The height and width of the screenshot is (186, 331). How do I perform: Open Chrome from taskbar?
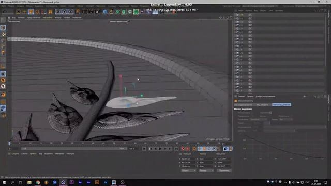tap(38, 182)
